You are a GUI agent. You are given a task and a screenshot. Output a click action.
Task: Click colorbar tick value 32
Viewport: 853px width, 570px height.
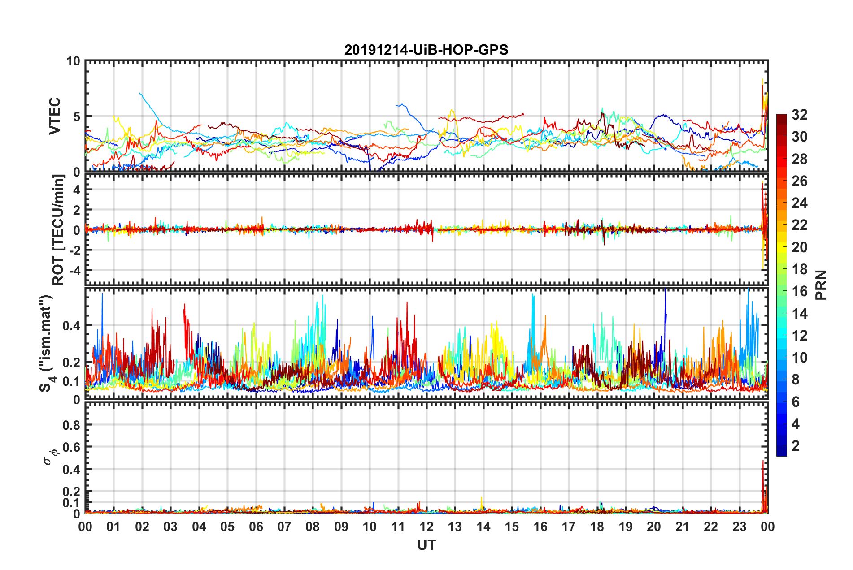click(800, 115)
